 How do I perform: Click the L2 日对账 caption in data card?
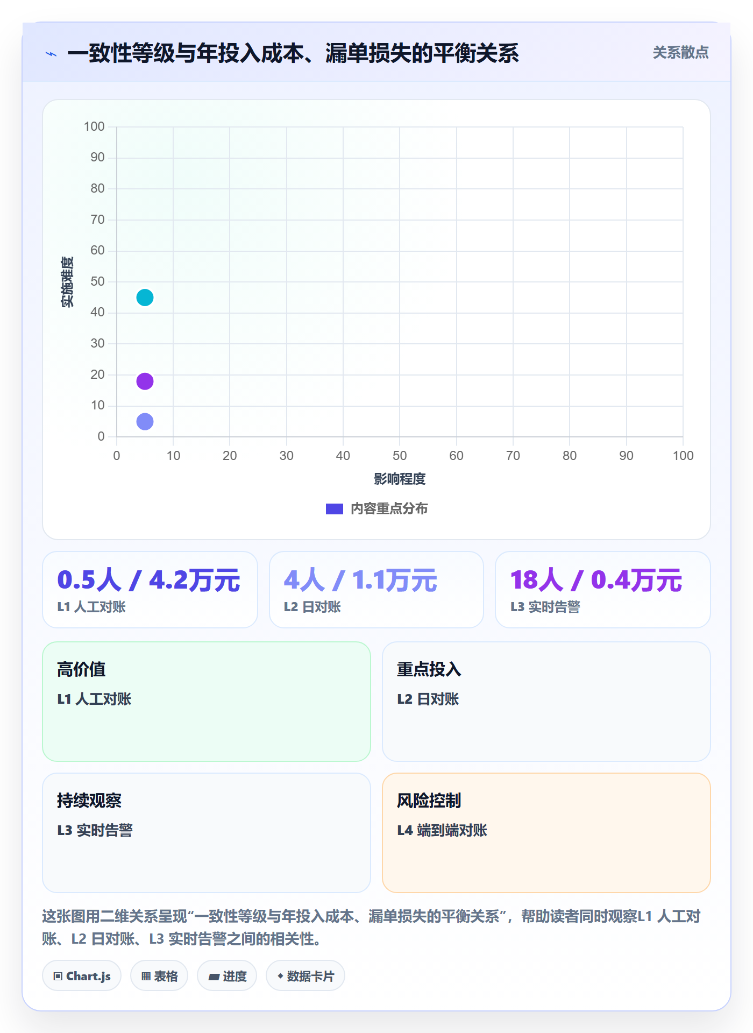coord(312,607)
